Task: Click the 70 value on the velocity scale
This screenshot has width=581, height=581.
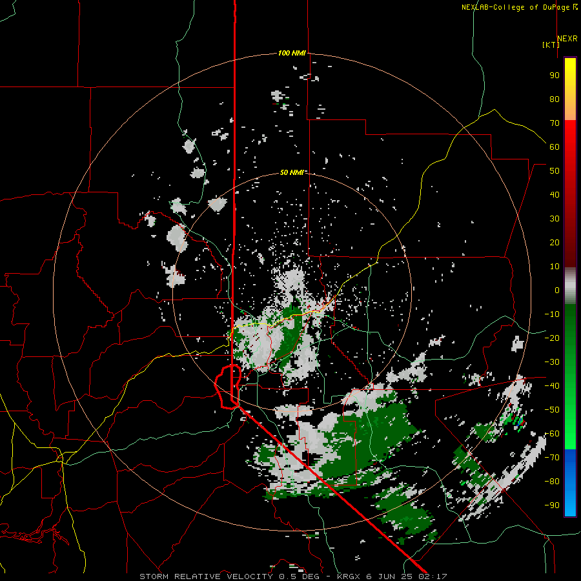Action: 555,123
